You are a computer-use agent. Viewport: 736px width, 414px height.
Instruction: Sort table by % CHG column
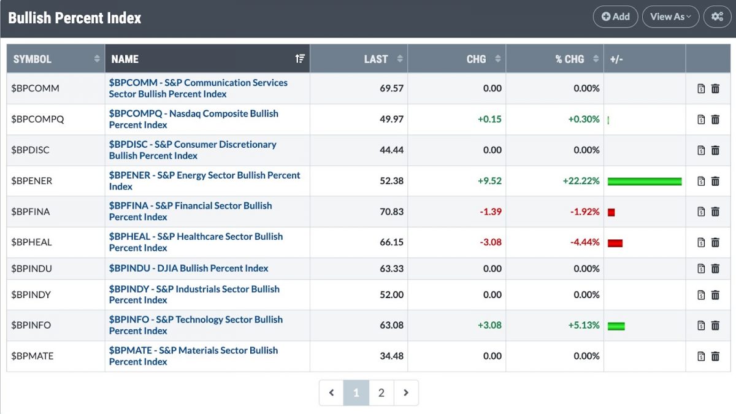pos(555,59)
